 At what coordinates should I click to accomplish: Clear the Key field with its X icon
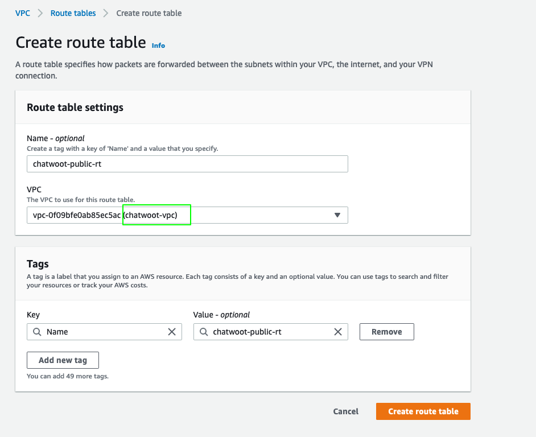tap(172, 332)
